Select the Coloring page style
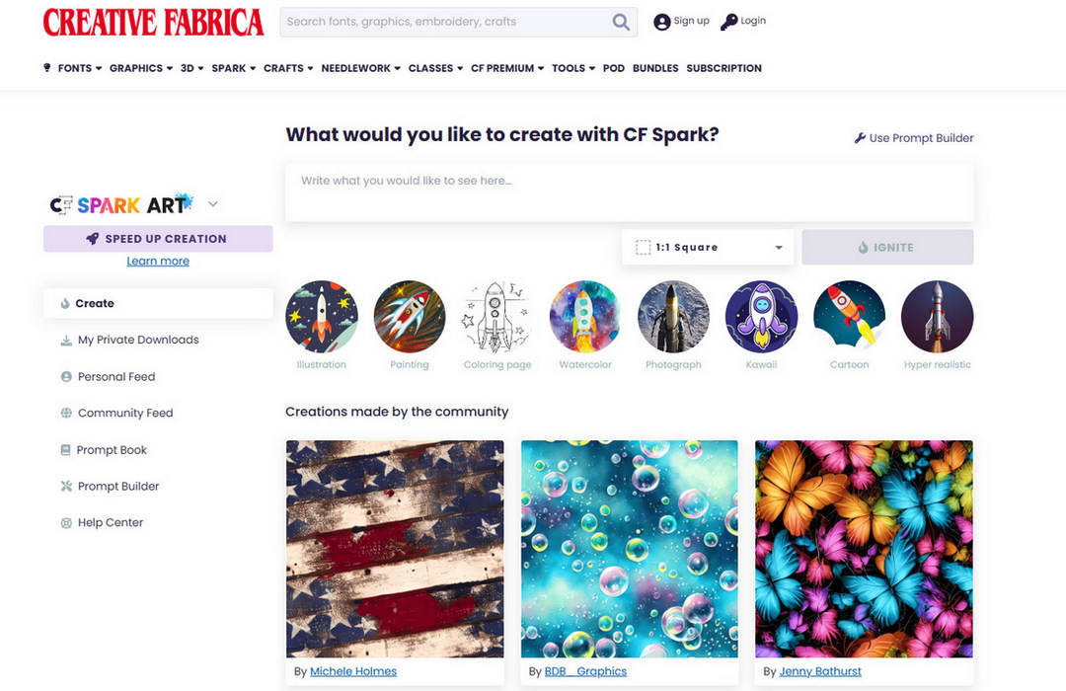The image size is (1066, 691). pos(497,317)
